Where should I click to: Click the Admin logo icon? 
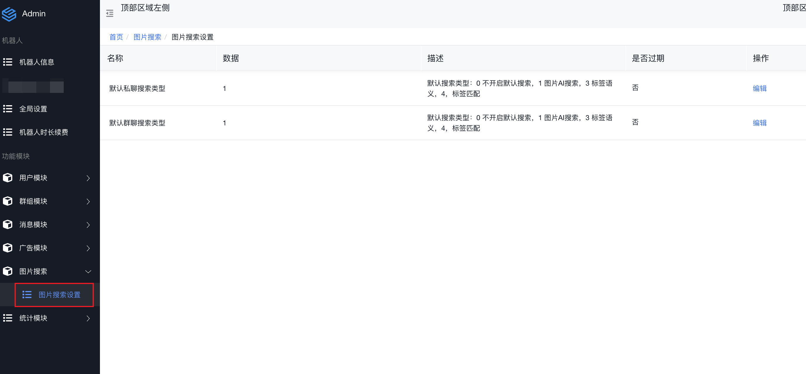coord(9,14)
